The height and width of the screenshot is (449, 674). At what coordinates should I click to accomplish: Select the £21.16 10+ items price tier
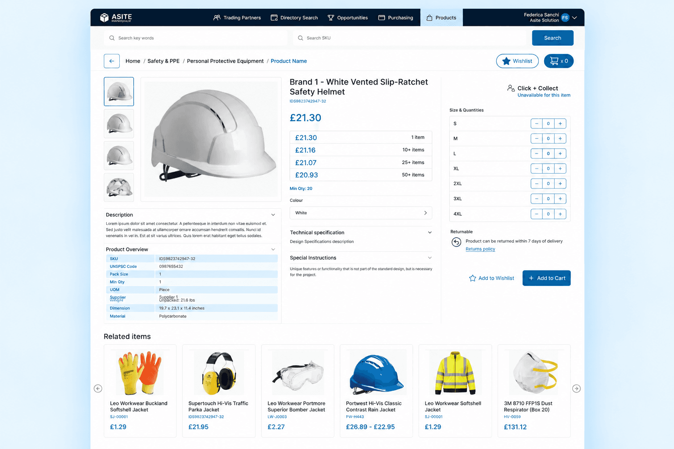point(361,150)
